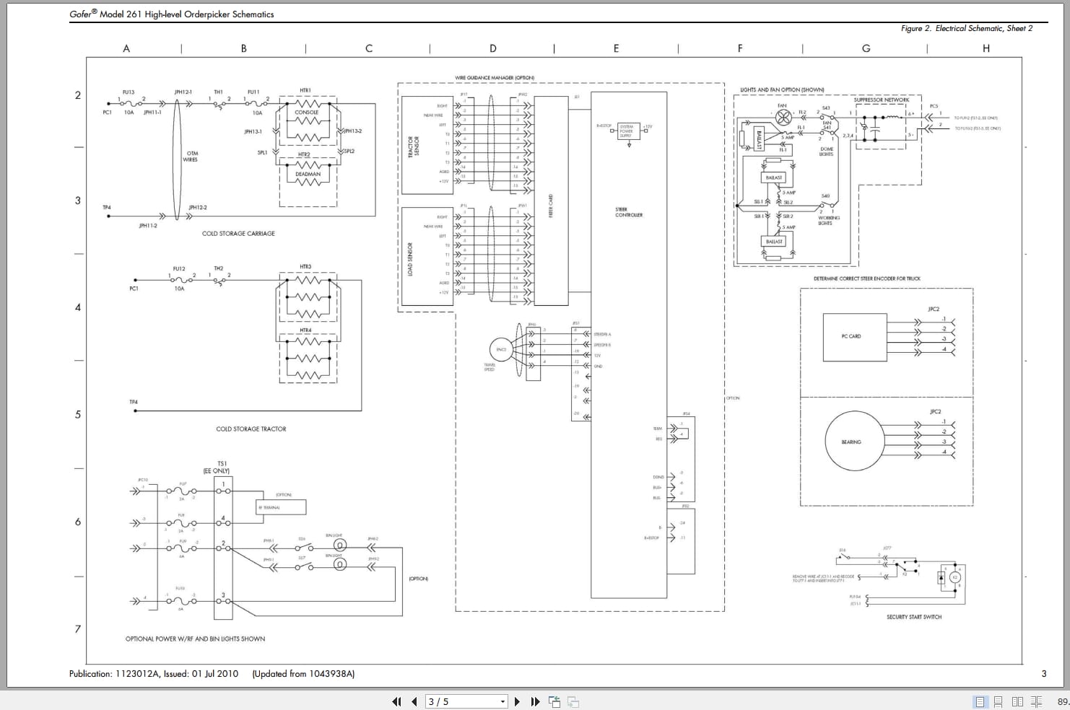Click the 'DOME LIGHTS' label
Viewport: 1070px width, 710px height.
[827, 152]
